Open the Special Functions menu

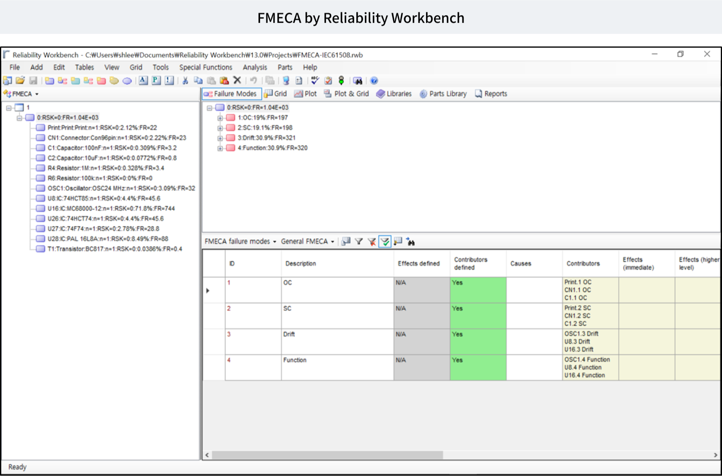tap(206, 67)
